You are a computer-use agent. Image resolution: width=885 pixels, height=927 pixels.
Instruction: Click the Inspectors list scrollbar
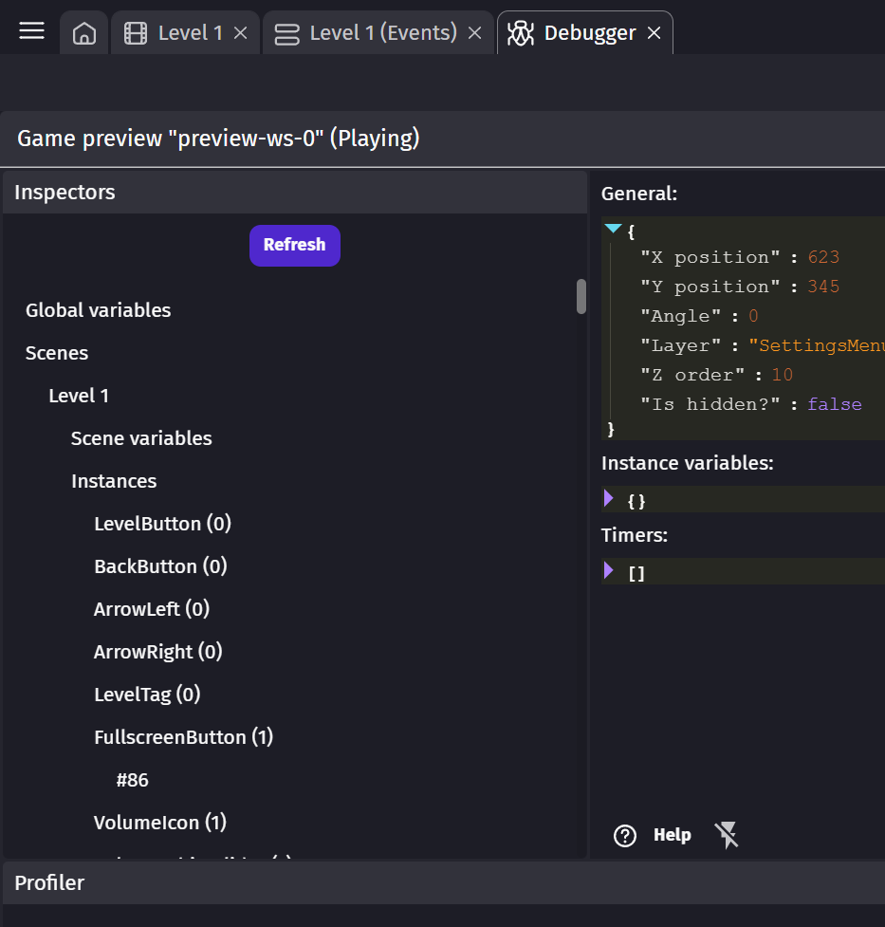pyautogui.click(x=581, y=296)
